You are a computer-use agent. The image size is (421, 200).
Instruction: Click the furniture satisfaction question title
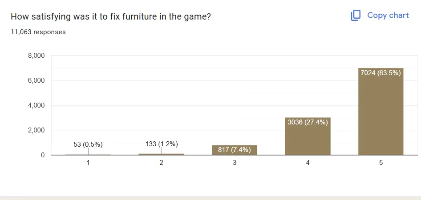(x=110, y=17)
